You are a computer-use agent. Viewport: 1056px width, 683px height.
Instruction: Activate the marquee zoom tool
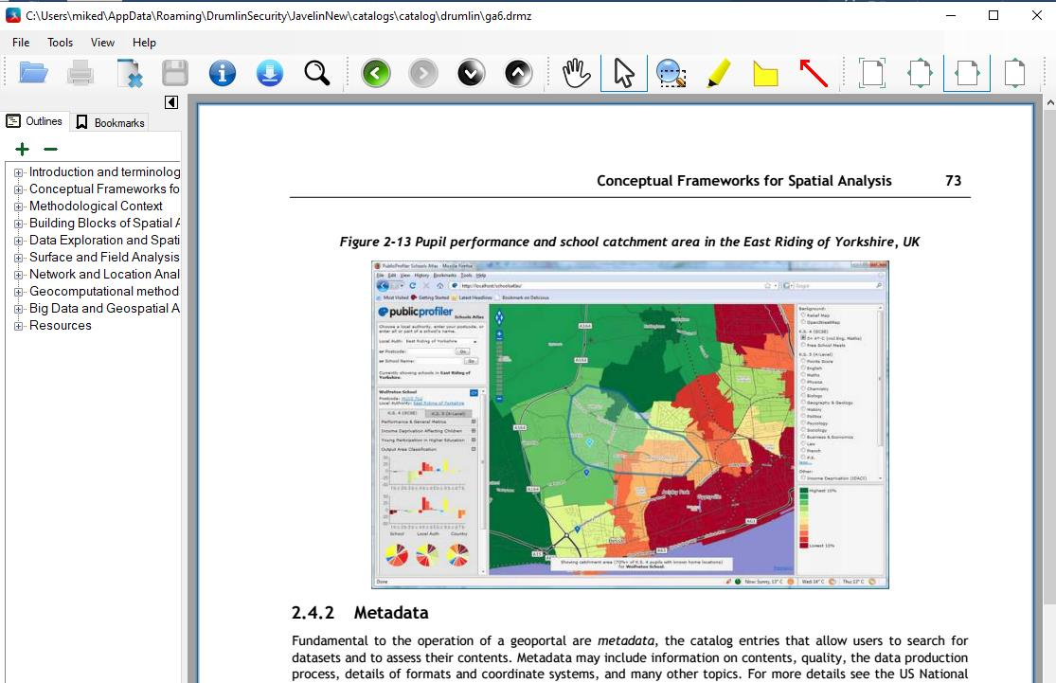[x=671, y=73]
